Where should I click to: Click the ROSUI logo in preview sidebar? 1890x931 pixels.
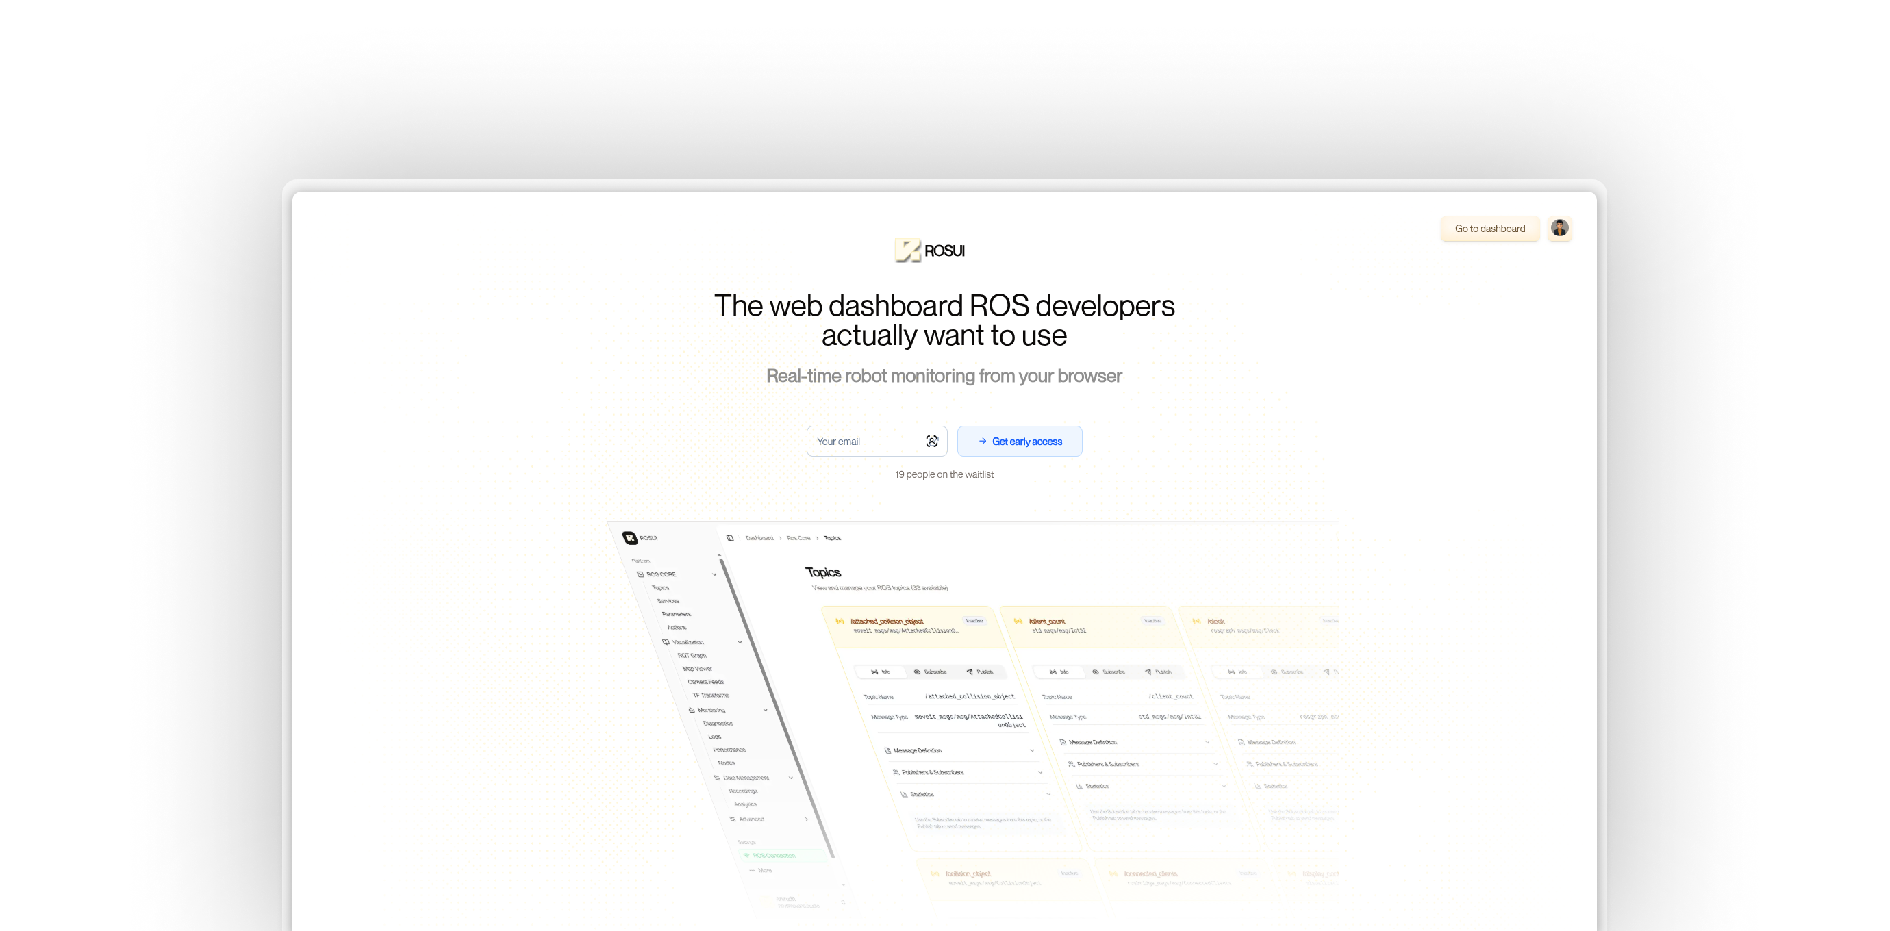tap(630, 538)
